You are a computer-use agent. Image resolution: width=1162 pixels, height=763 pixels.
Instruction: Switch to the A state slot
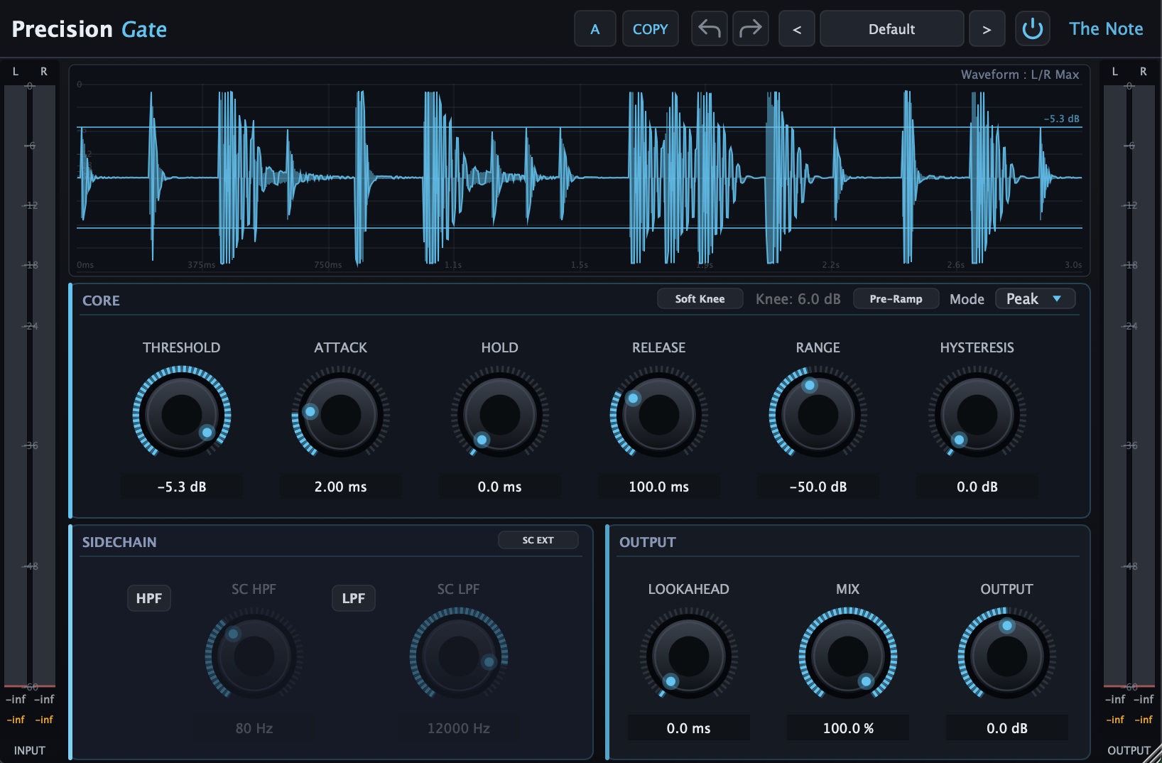[594, 28]
